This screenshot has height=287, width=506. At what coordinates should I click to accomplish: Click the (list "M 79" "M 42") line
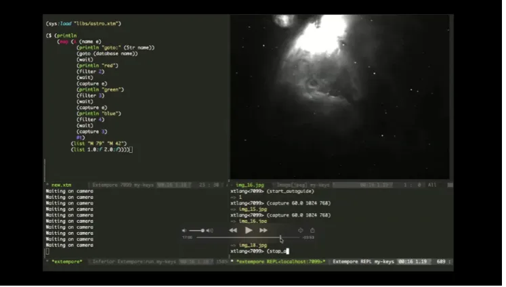[100, 144]
